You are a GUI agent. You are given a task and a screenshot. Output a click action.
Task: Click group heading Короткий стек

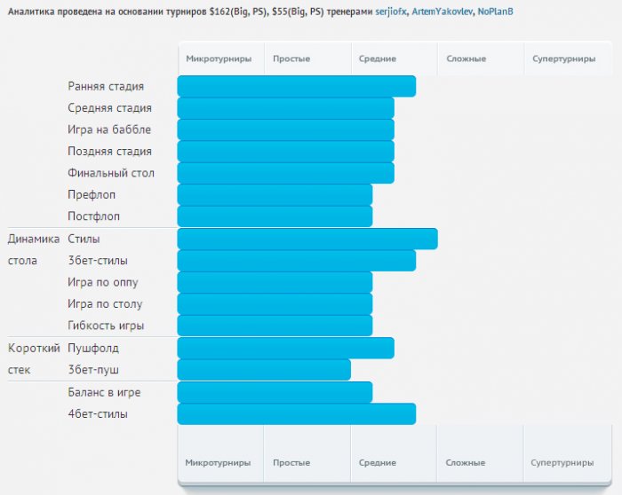[x=34, y=359]
